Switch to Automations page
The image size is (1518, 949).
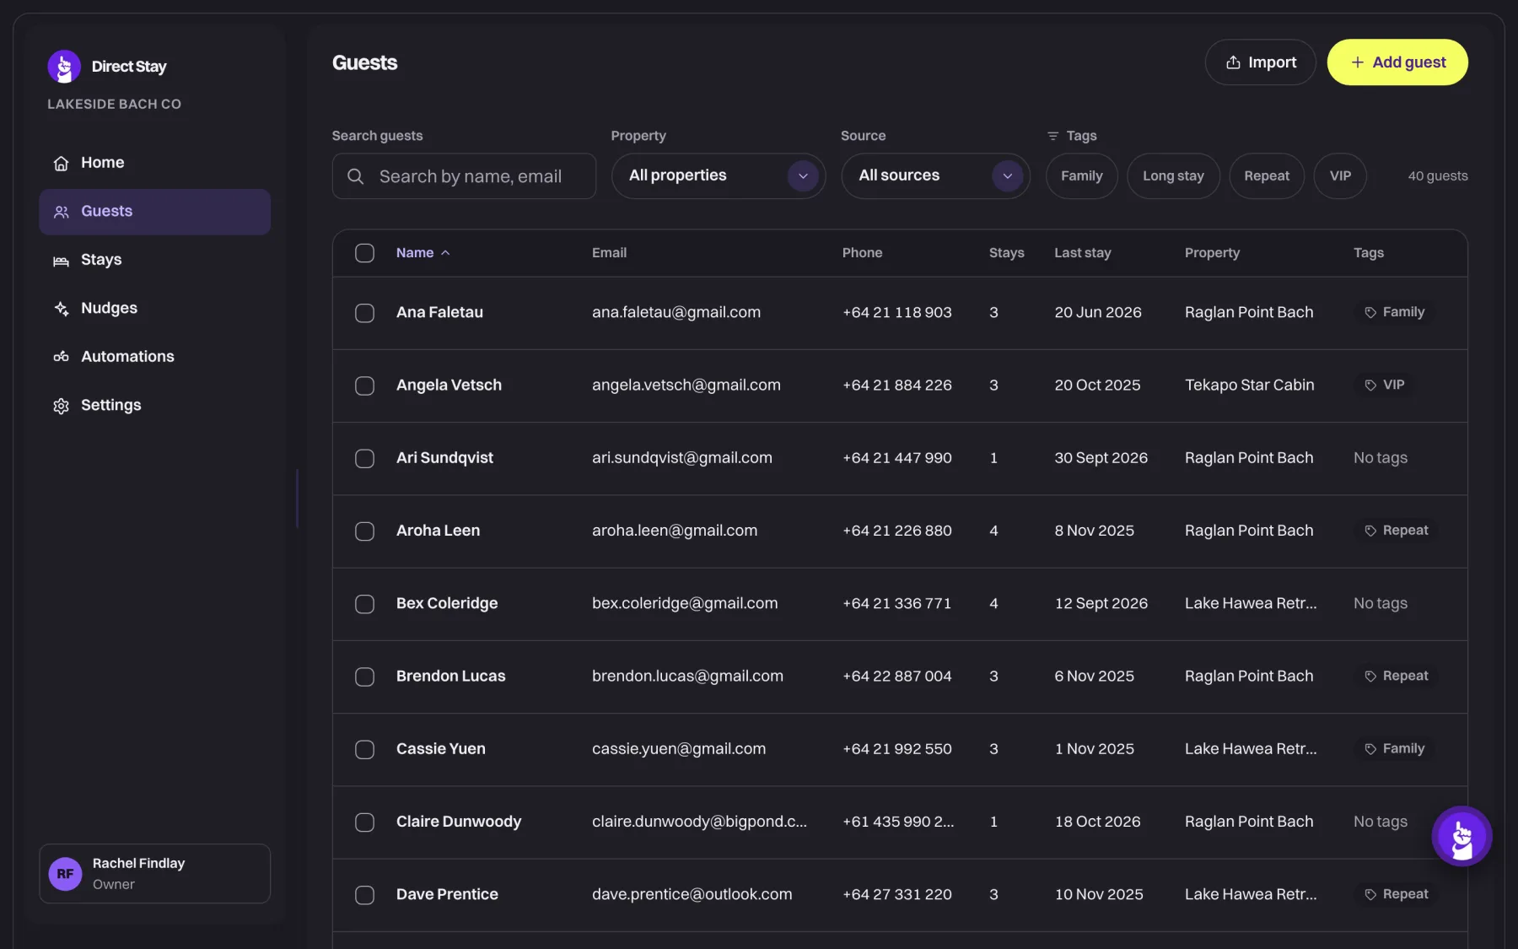[154, 357]
